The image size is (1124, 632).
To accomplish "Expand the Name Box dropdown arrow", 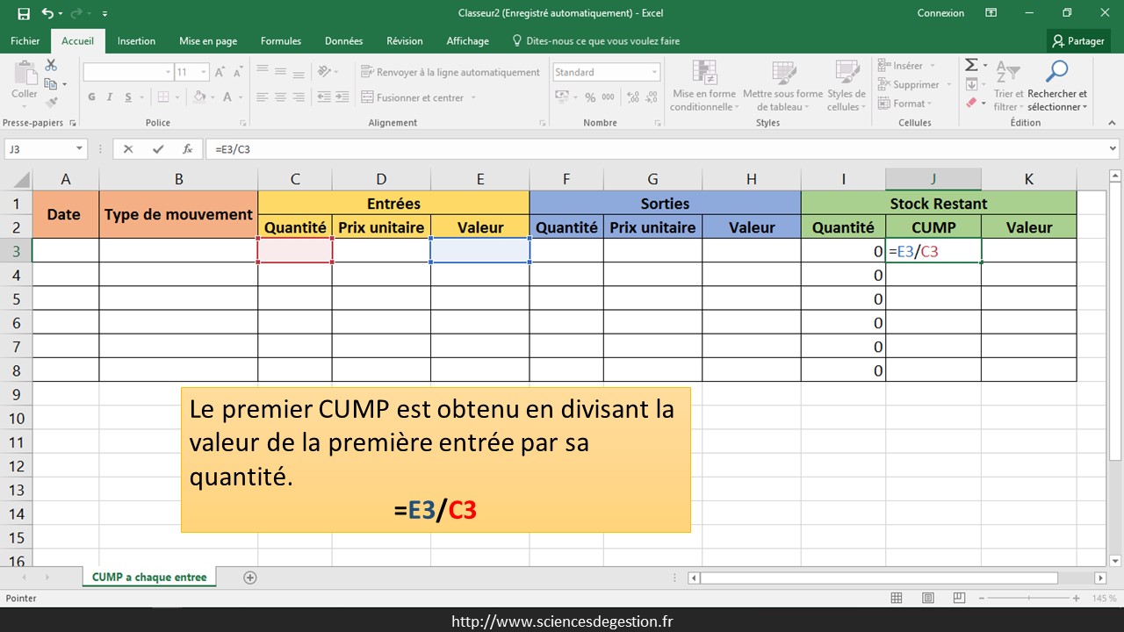I will pyautogui.click(x=79, y=149).
